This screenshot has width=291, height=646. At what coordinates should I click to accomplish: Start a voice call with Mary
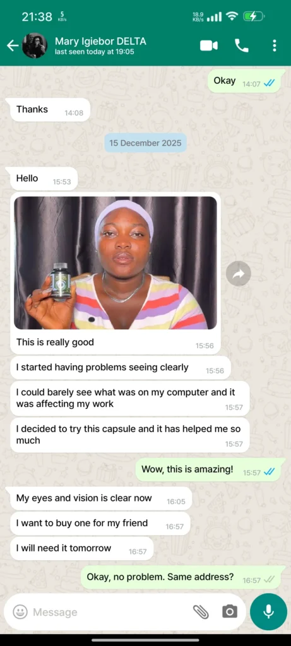[242, 45]
